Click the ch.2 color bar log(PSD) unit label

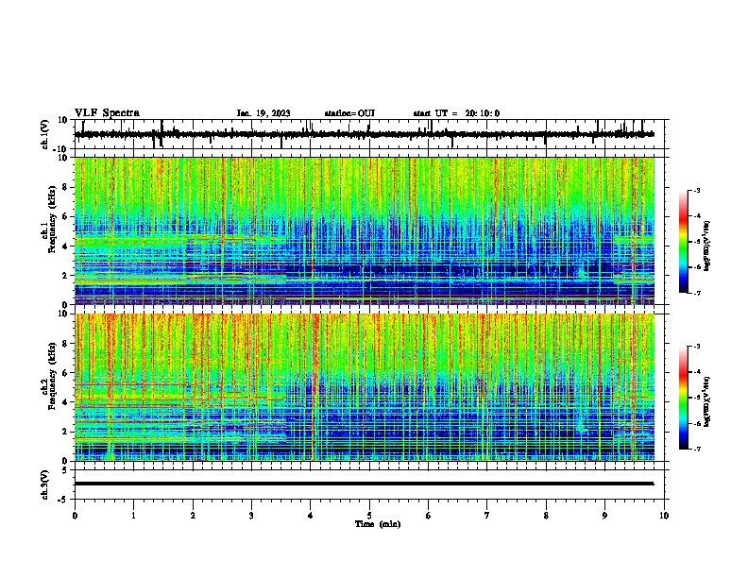click(707, 401)
